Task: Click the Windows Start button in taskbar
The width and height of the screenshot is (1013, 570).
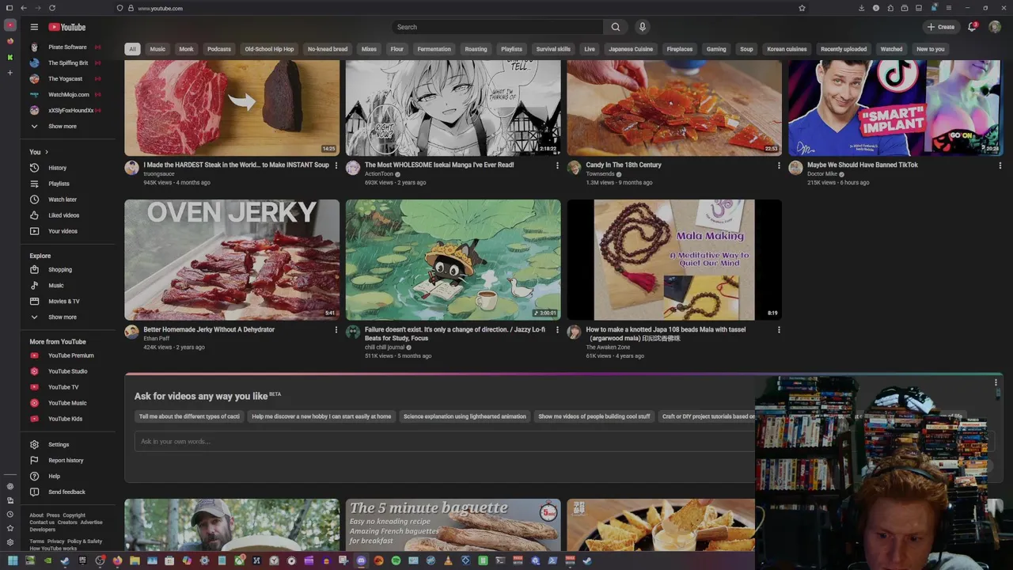Action: pos(13,560)
